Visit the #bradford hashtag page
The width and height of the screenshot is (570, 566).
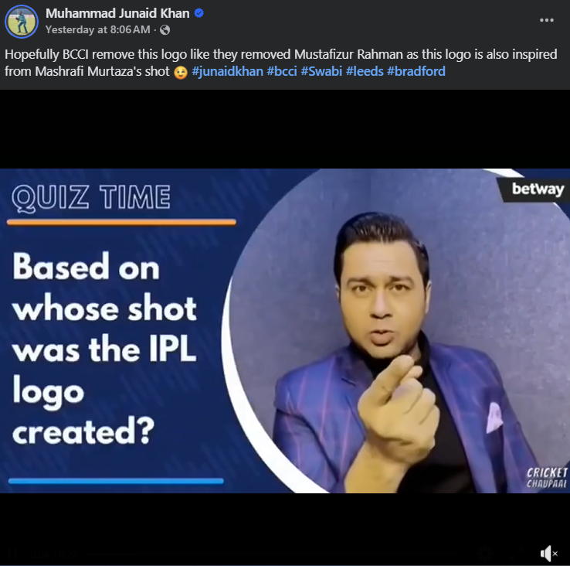416,71
